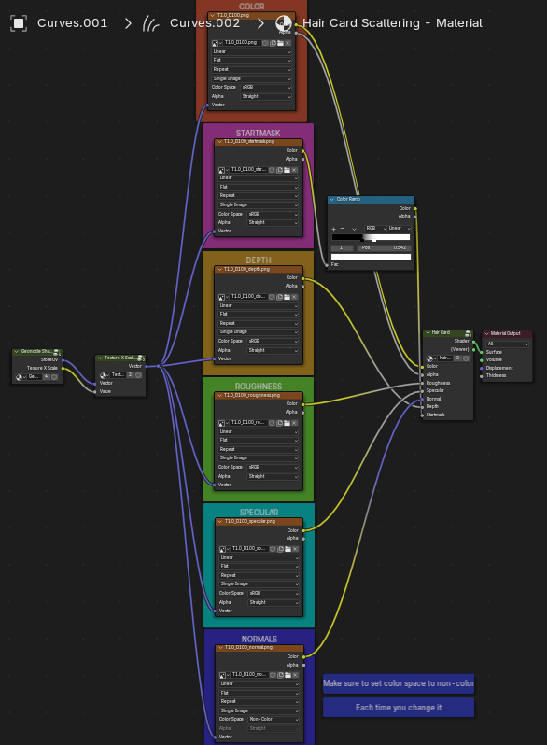547x745 pixels.
Task: Click Hair Card node group edit icon
Action: pos(468,333)
